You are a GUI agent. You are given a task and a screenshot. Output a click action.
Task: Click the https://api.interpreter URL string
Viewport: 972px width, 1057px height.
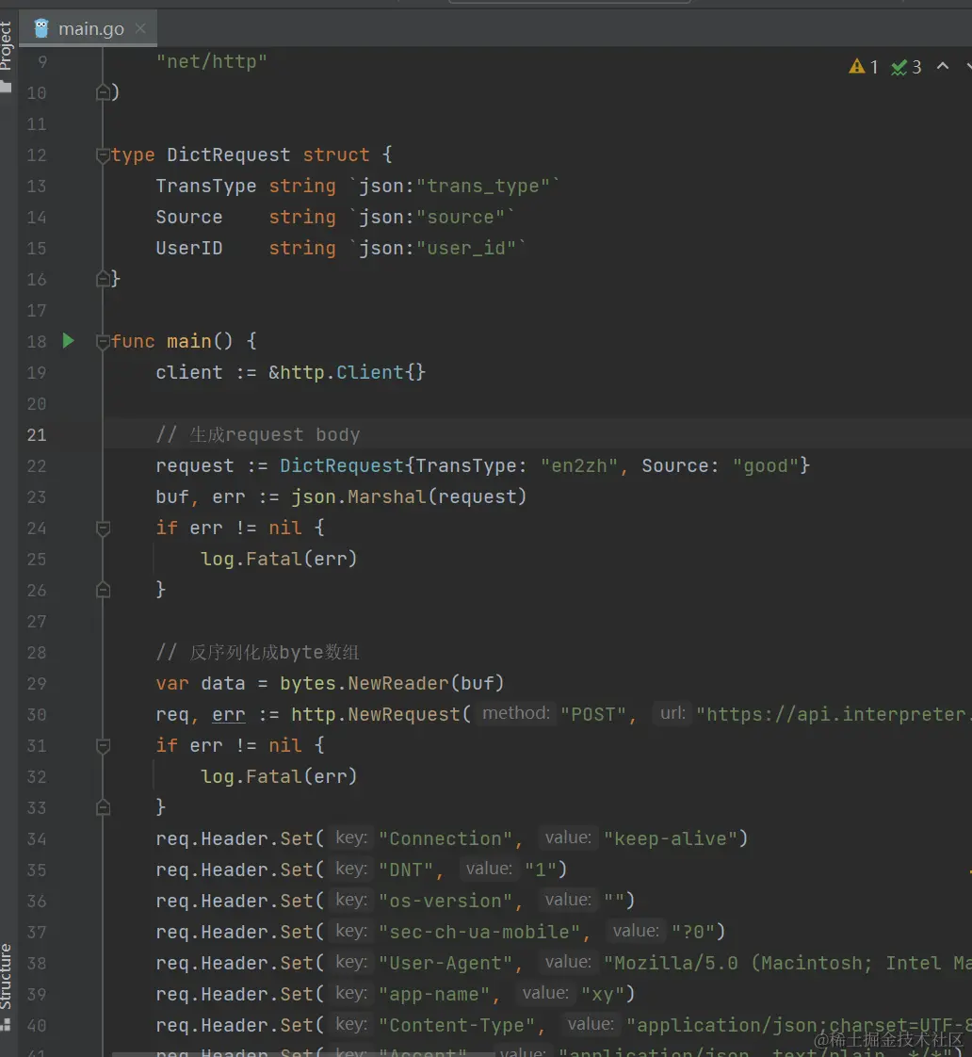pos(834,714)
